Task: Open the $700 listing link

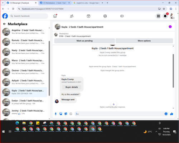Action: click(x=75, y=36)
